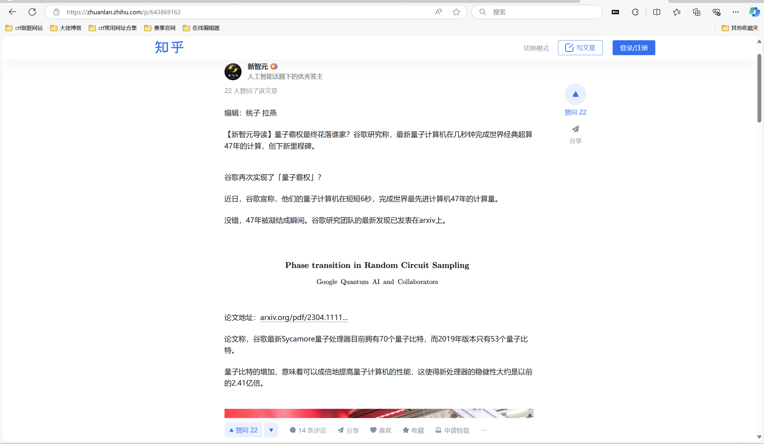
Task: Click 切换模式 to switch mode
Action: [536, 48]
